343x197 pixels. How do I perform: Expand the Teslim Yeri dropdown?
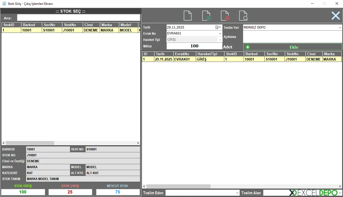(x=340, y=27)
